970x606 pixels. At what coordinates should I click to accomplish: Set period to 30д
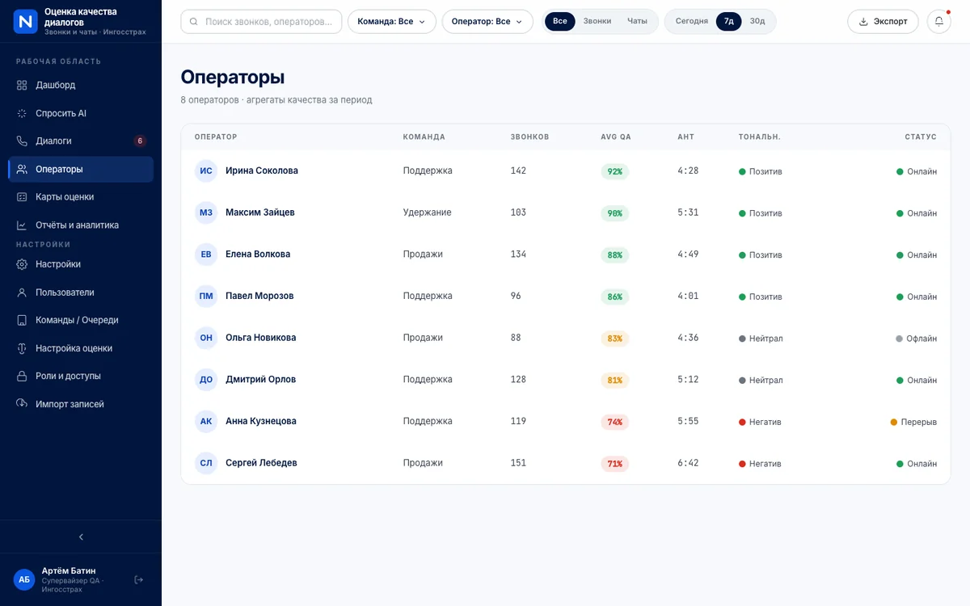757,21
